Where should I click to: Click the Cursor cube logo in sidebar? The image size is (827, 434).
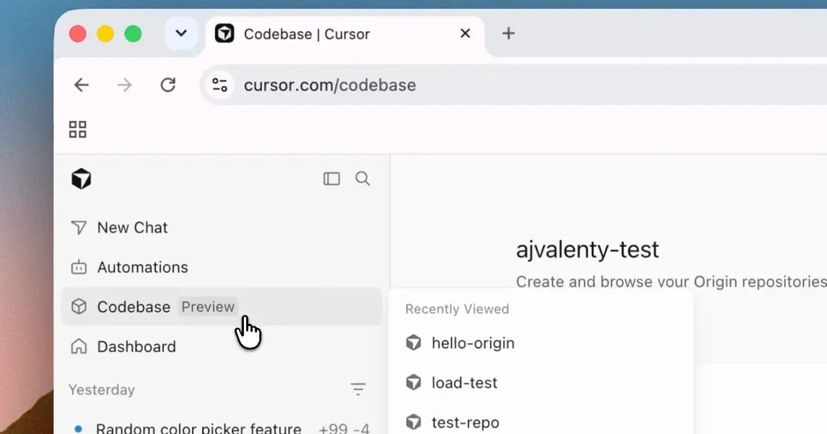tap(81, 179)
